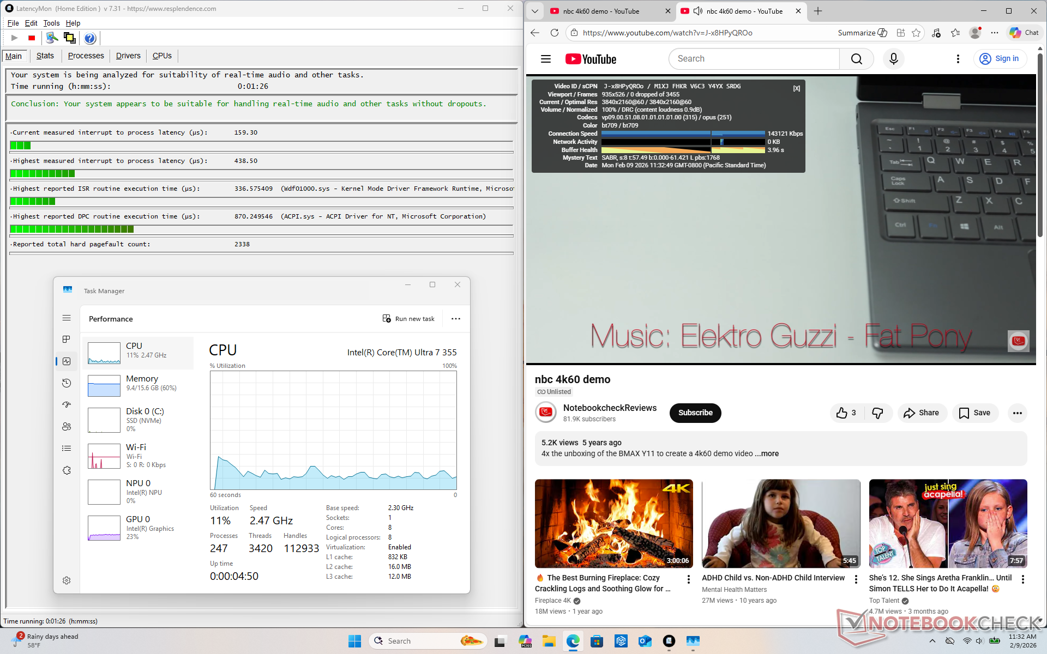Open LatencyMon help question mark icon
Viewport: 1047px width, 654px height.
pos(90,38)
